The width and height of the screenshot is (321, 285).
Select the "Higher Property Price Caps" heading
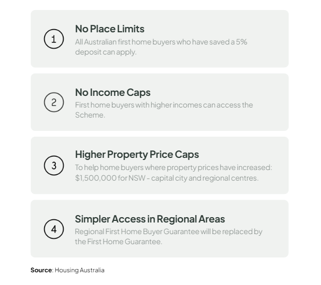(x=137, y=154)
